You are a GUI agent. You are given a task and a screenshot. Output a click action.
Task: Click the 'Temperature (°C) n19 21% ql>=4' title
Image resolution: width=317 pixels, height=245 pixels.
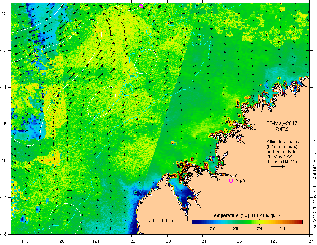[x=246, y=215]
